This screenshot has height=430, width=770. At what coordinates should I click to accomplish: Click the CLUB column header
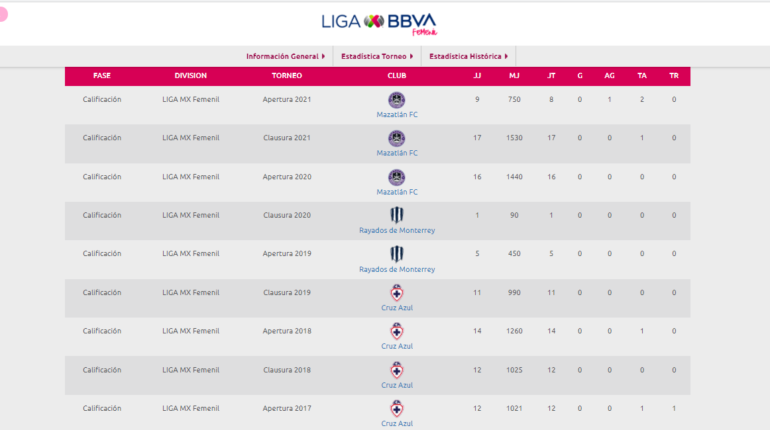[x=397, y=75]
